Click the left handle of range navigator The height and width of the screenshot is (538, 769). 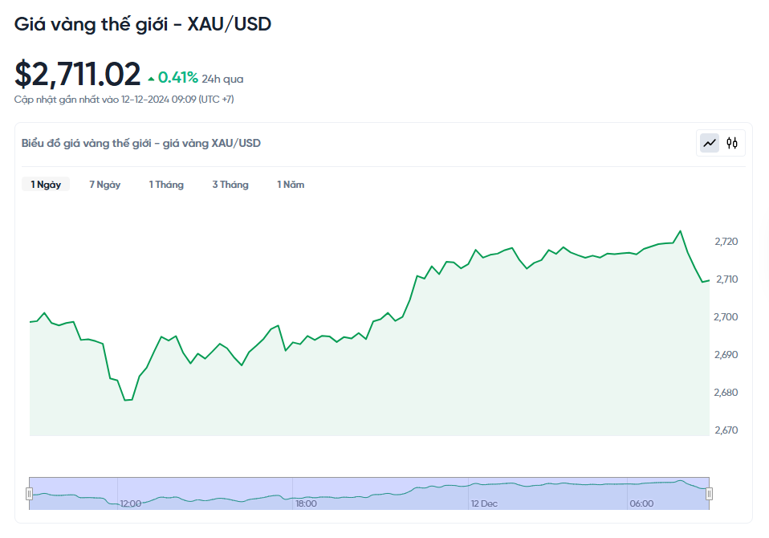[x=30, y=494]
